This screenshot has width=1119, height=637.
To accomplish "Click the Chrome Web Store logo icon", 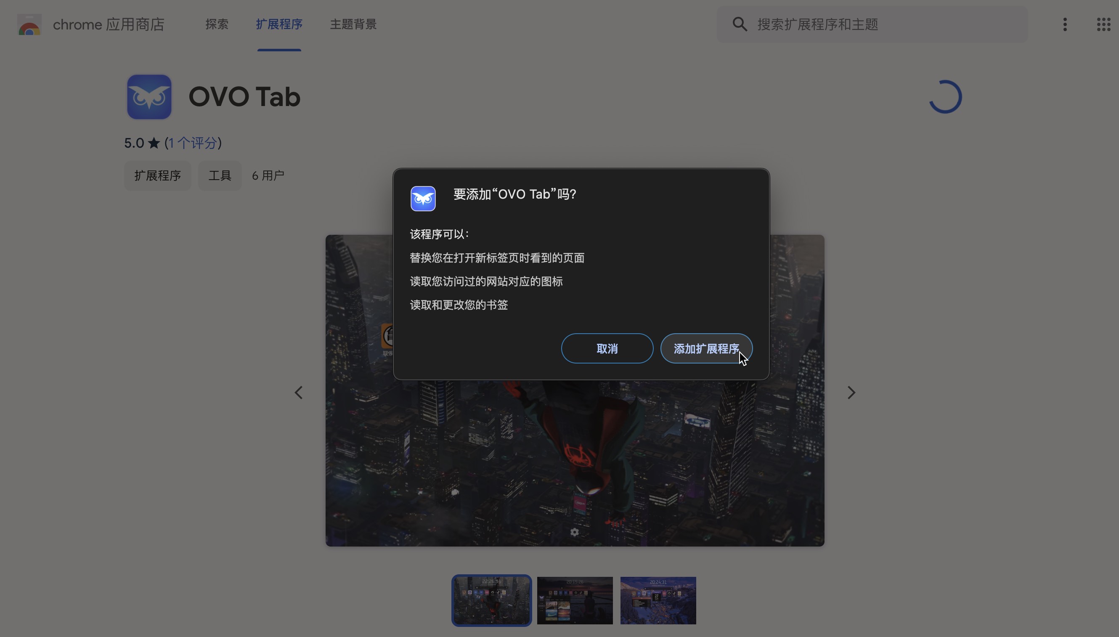I will [x=29, y=24].
